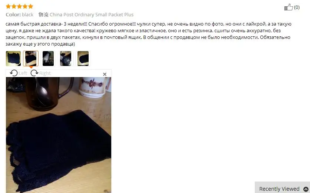Click the Recently Viewed label
310x193 pixels.
[279, 189]
